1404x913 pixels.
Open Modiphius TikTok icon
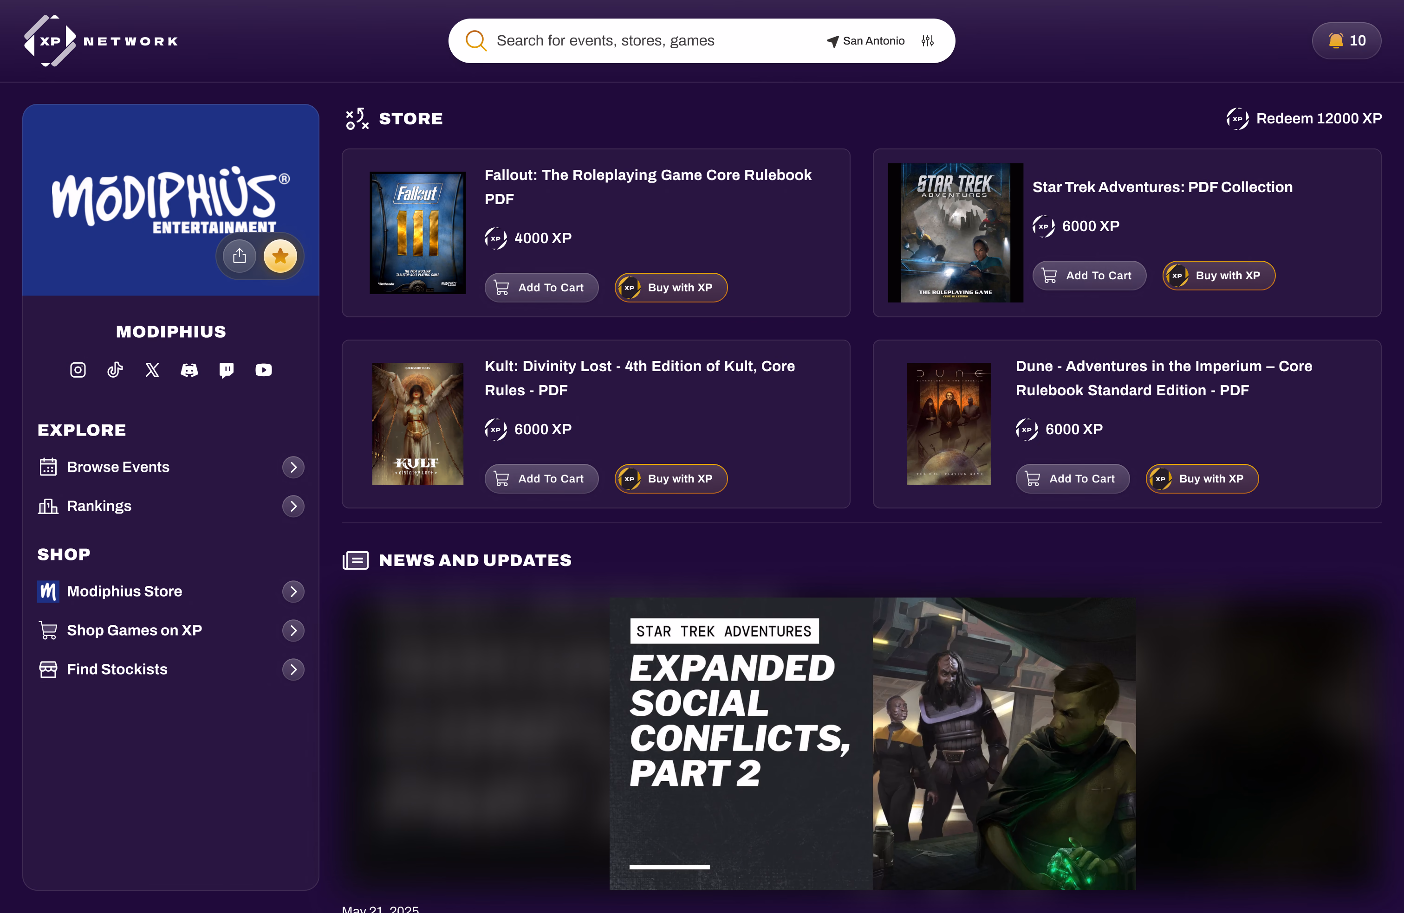pyautogui.click(x=115, y=370)
